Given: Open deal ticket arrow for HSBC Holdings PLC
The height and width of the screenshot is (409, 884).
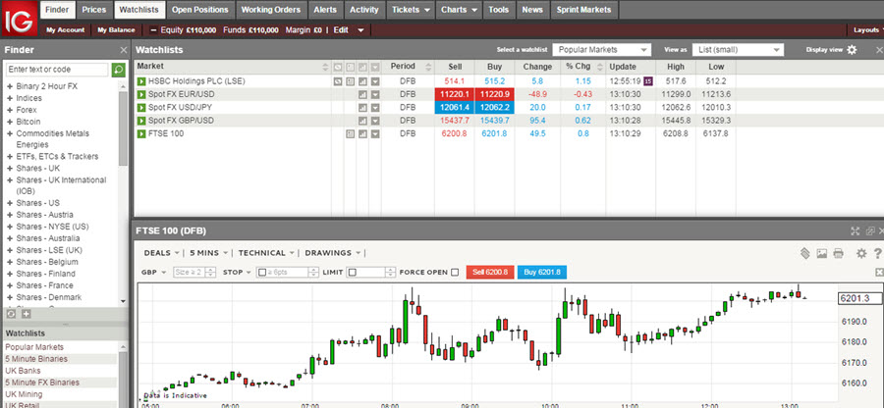Looking at the screenshot, I should pyautogui.click(x=141, y=81).
